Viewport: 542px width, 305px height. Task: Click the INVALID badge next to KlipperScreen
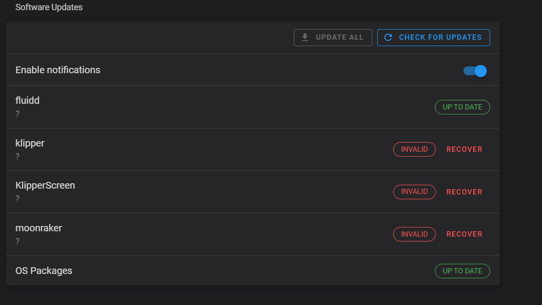pos(414,192)
